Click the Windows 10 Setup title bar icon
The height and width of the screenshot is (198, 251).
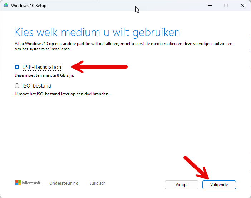click(6, 5)
